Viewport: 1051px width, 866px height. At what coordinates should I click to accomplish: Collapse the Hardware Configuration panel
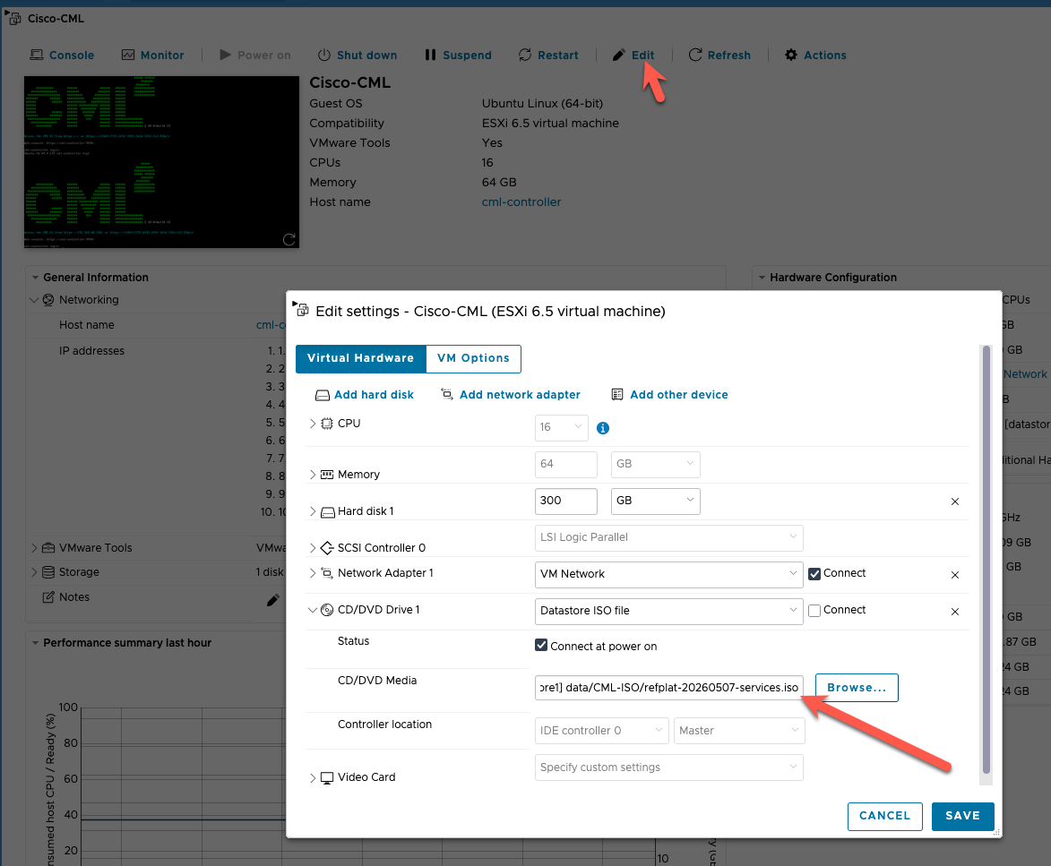click(x=762, y=278)
